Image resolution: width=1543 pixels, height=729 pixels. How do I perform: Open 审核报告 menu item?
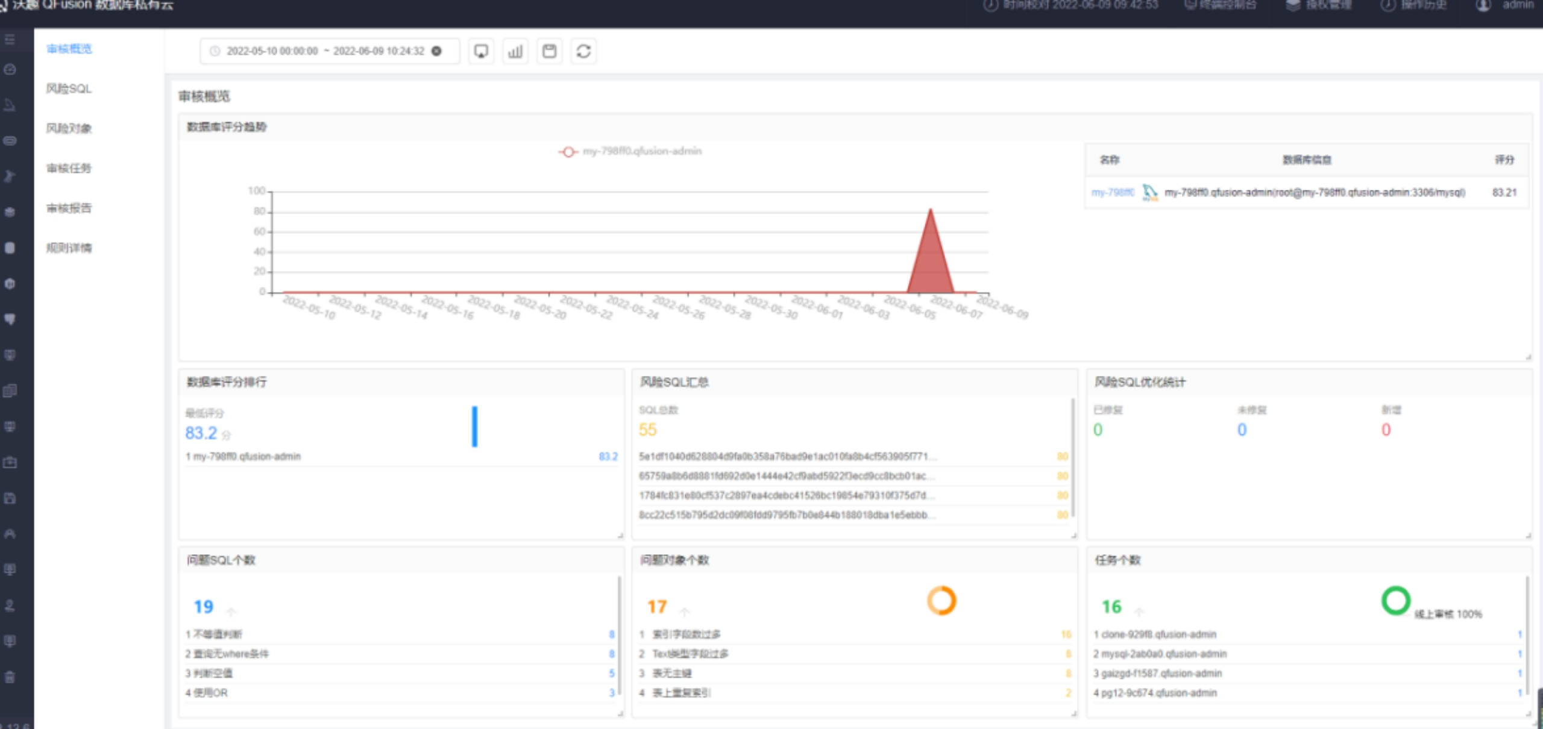coord(69,208)
